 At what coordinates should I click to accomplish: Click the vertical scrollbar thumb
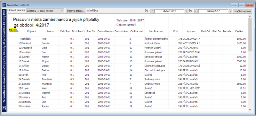[x=250, y=35]
